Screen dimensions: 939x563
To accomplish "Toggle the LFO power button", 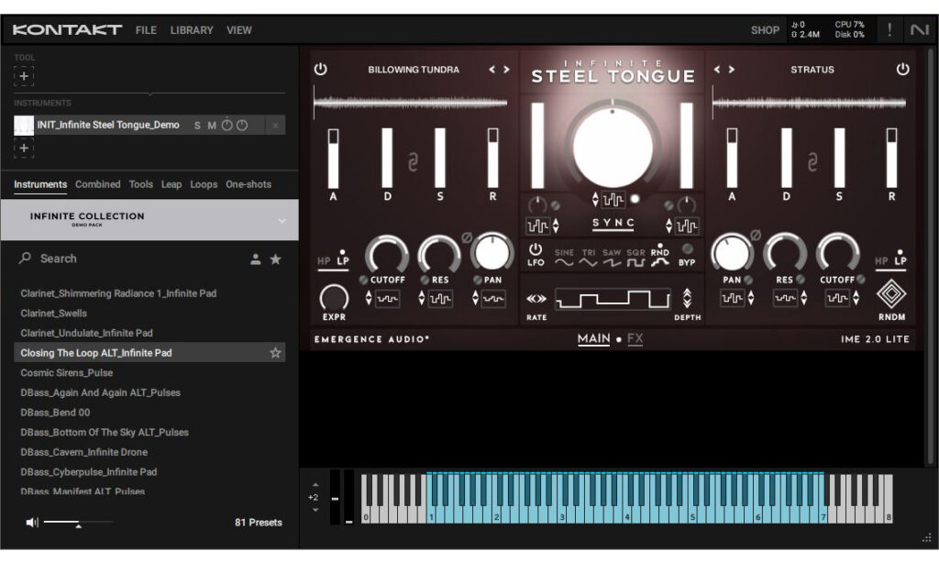I will [536, 249].
